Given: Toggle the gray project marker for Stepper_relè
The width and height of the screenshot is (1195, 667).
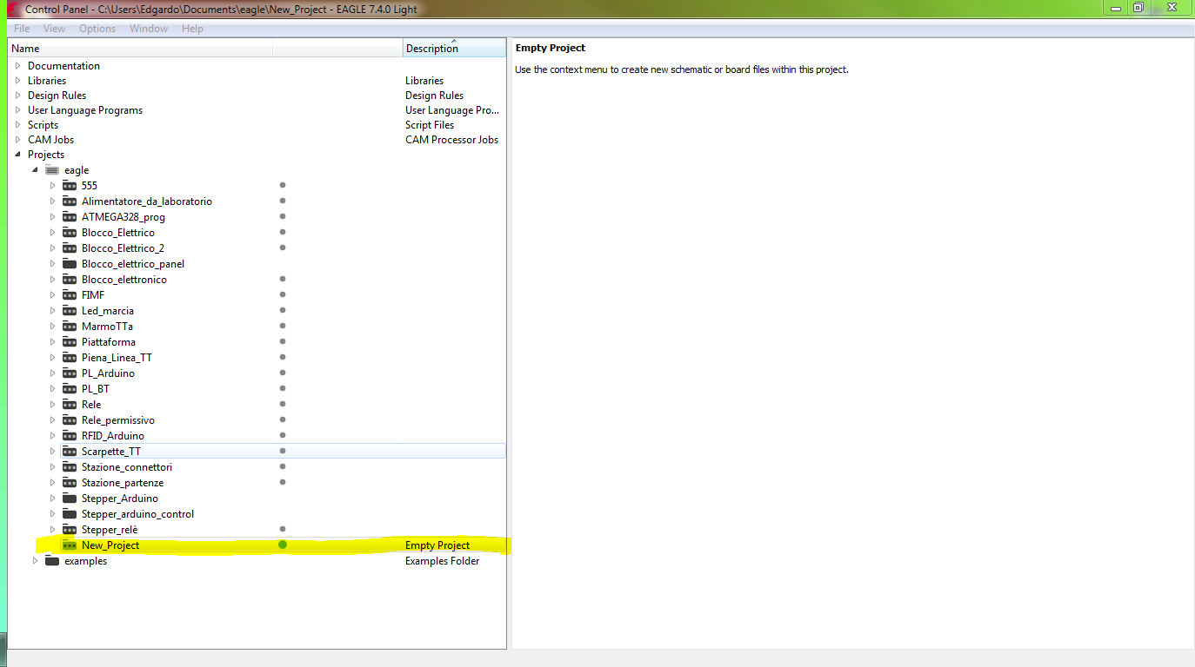Looking at the screenshot, I should 283,528.
